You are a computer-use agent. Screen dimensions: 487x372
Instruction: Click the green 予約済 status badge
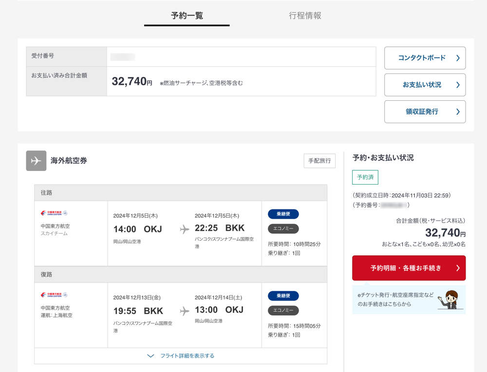[x=365, y=177]
